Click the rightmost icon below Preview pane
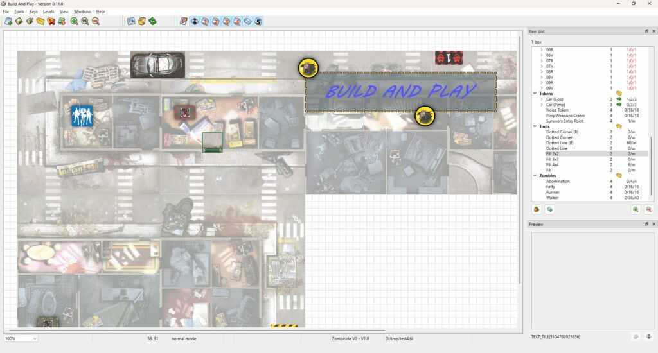The width and height of the screenshot is (658, 353). tap(648, 337)
